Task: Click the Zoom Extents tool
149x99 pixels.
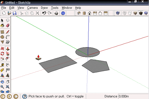Action: [8, 87]
